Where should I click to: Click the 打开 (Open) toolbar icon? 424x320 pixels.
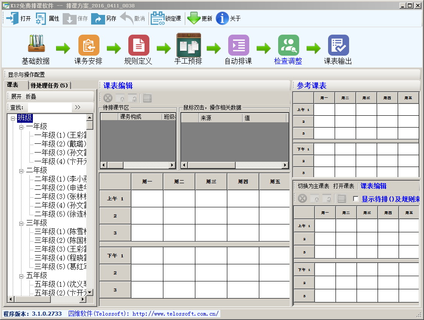click(x=12, y=18)
